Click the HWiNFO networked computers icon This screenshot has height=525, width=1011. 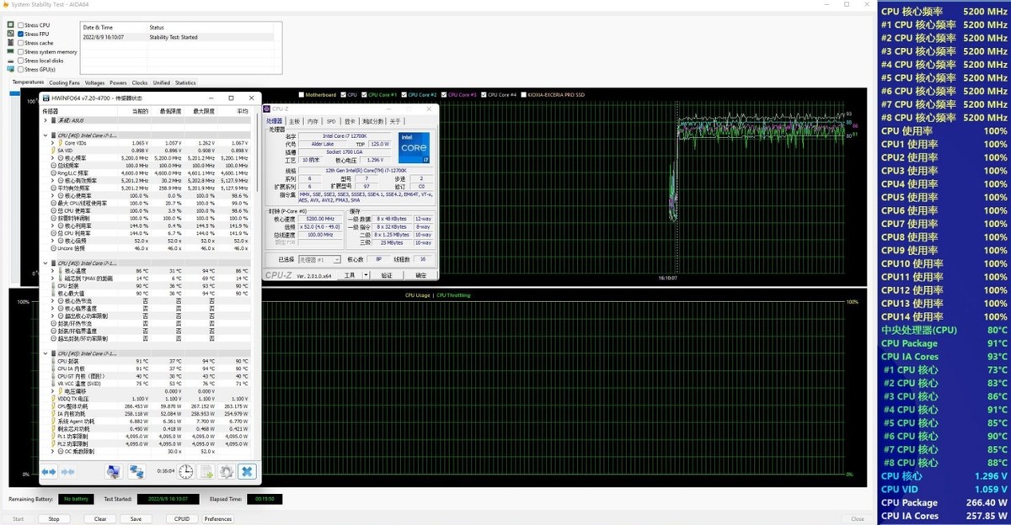[136, 473]
